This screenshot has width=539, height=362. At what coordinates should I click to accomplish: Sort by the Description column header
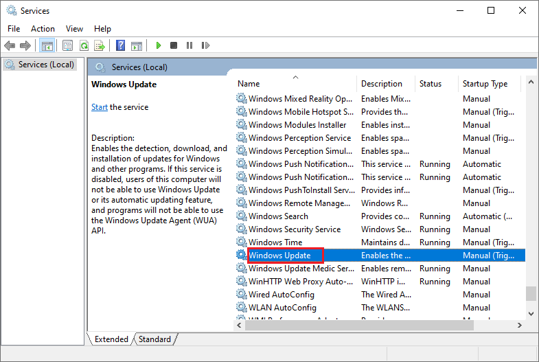(x=386, y=84)
